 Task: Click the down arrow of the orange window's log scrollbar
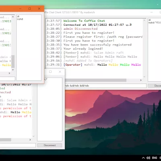coord(13,70)
